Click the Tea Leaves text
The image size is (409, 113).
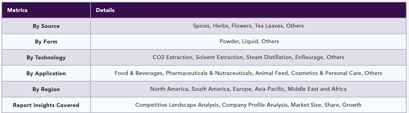point(269,26)
